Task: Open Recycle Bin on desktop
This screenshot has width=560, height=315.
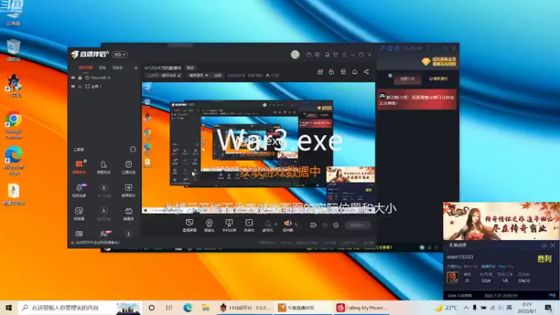Action: (x=13, y=50)
